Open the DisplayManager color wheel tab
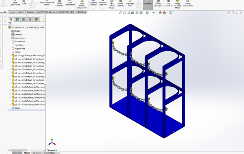 pyautogui.click(x=36, y=19)
